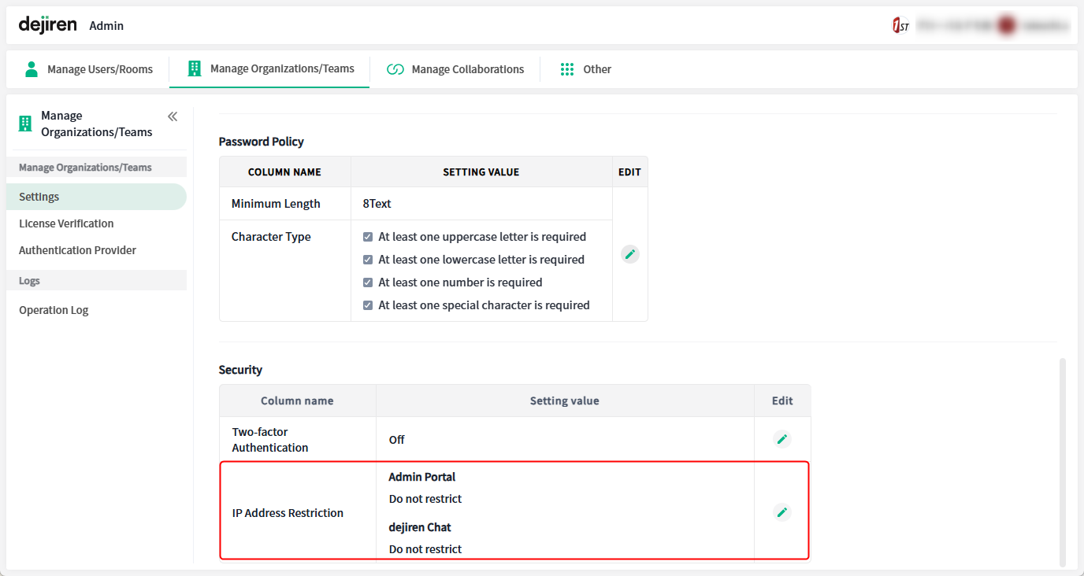Click 'Do not restrict' under dejiren Chat

click(x=425, y=549)
